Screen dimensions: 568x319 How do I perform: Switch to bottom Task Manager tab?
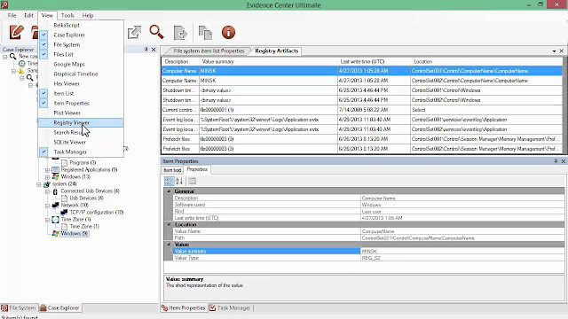click(x=231, y=307)
